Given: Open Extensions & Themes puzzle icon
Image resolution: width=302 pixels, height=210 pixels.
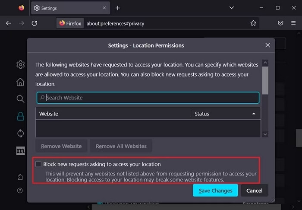Looking at the screenshot, I should pos(20,177).
